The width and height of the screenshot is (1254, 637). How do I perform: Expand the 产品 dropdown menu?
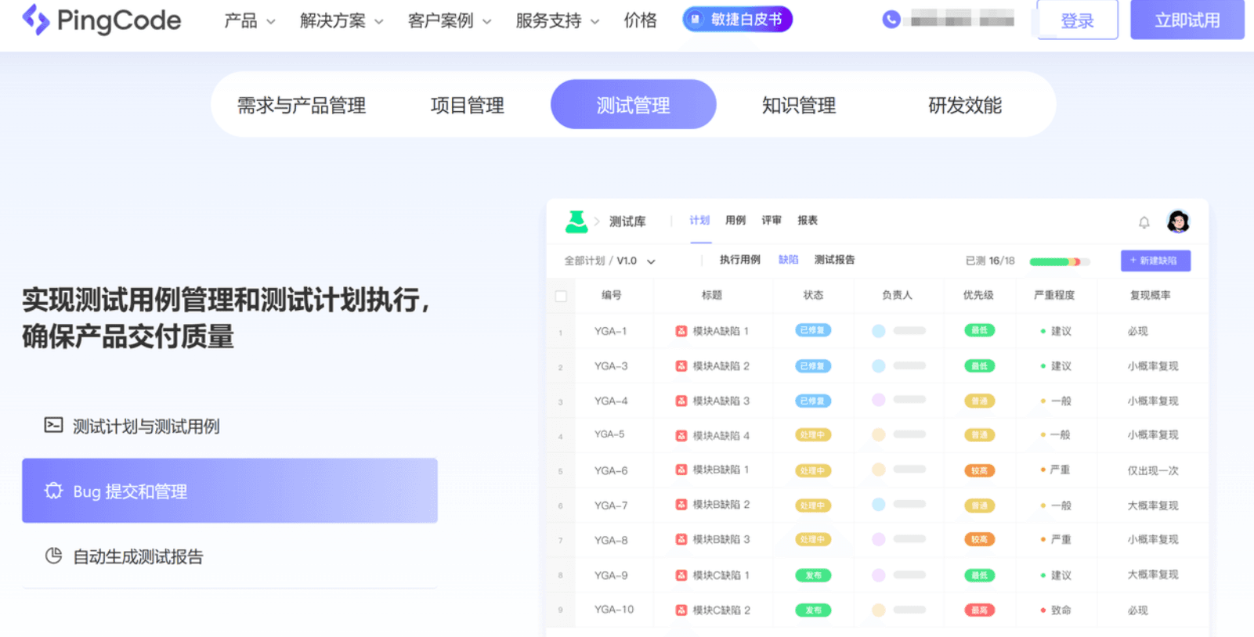point(250,21)
